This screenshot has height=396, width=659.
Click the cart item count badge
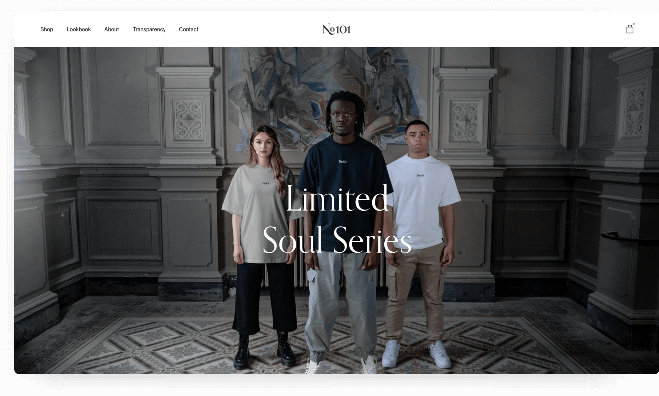tap(634, 24)
